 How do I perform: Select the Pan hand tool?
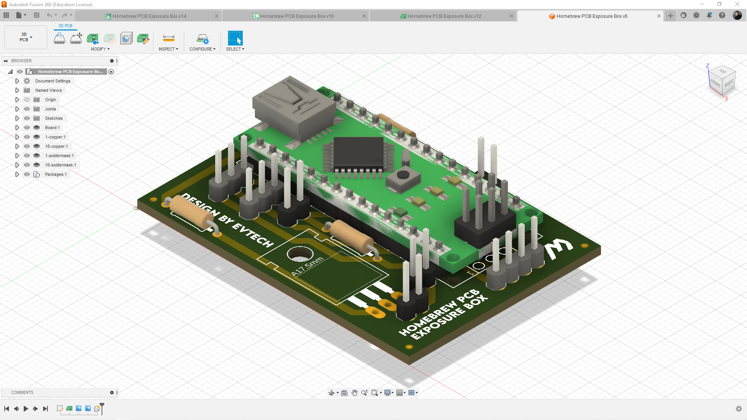coord(354,393)
